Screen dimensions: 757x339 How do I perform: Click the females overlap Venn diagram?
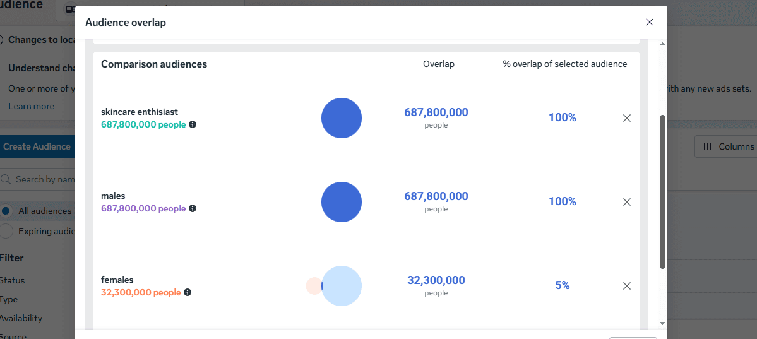335,286
